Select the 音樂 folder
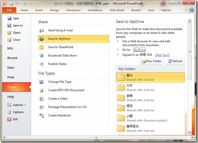198x143 pixels. [150, 98]
